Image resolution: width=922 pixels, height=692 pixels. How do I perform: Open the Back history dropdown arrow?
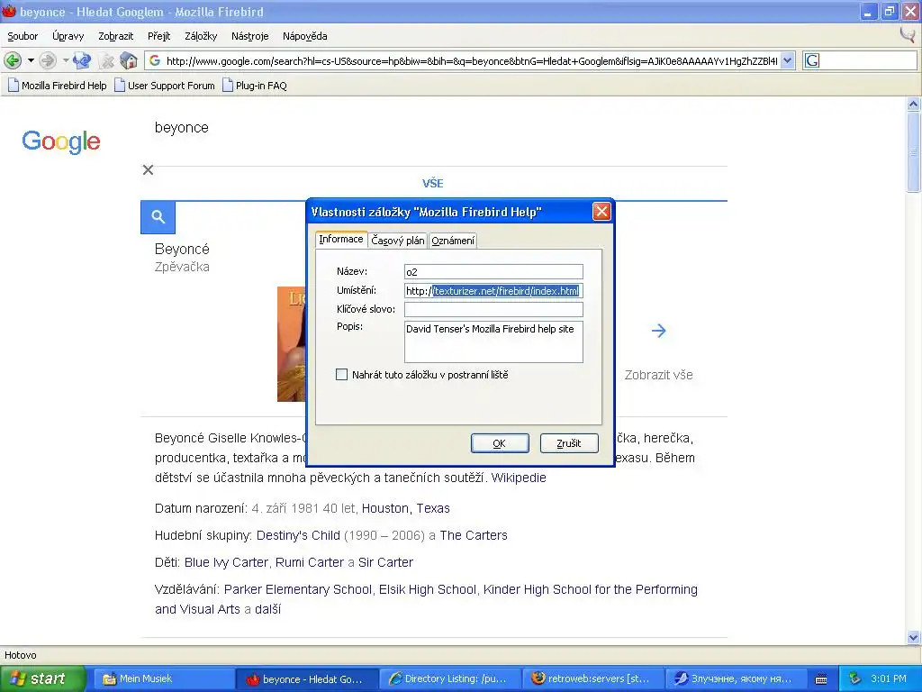click(31, 60)
